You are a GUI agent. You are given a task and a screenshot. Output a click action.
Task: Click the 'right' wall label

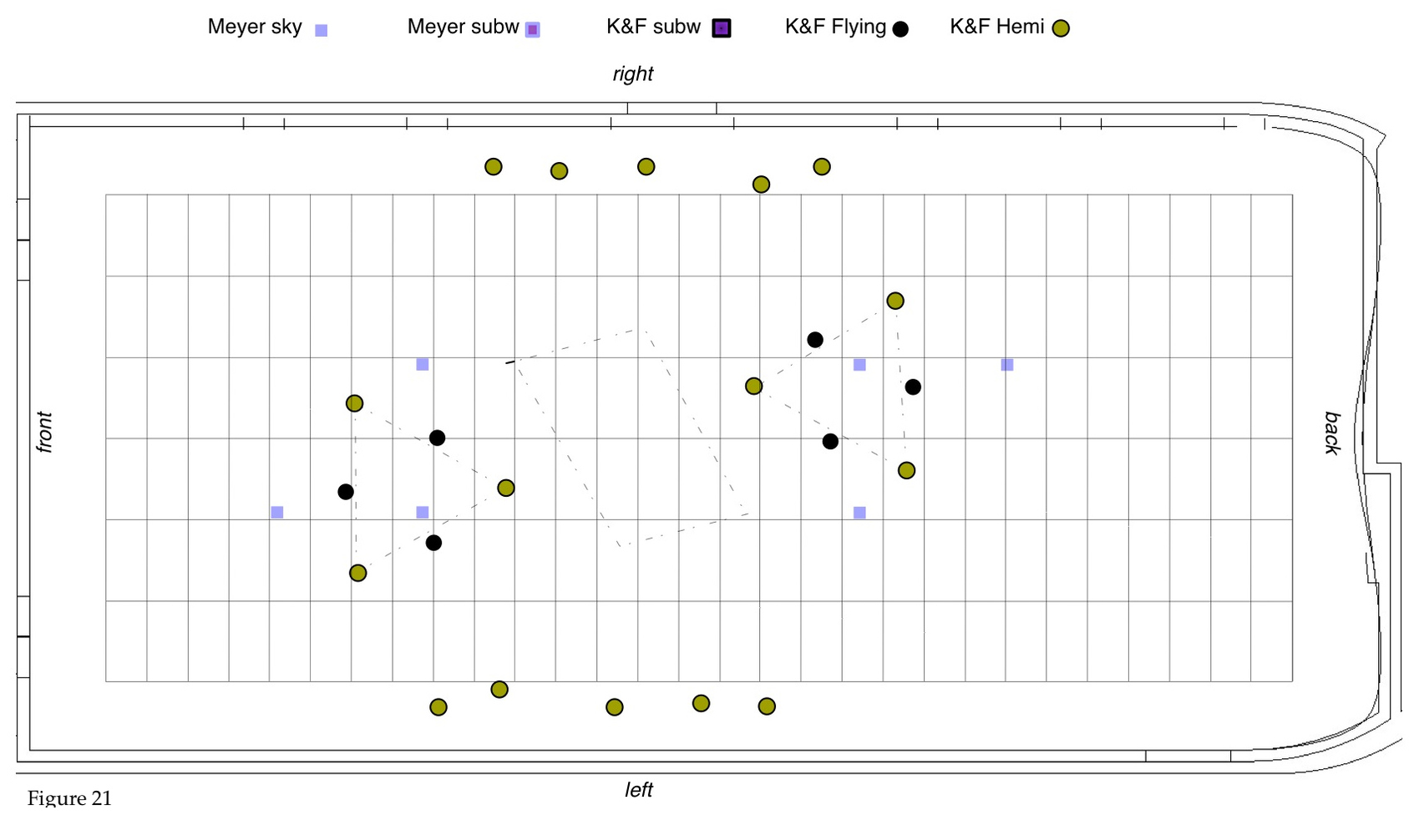(x=632, y=74)
